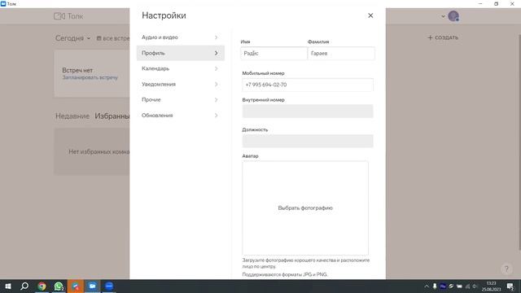Open the orange highlighted taskbar app icon
The height and width of the screenshot is (293, 521).
(76, 286)
